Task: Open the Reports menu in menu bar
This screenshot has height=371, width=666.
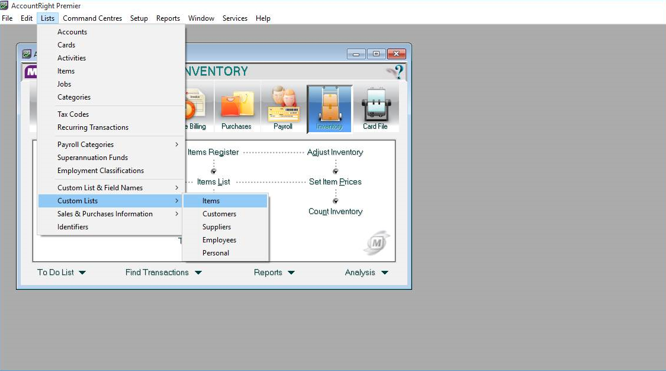Action: pyautogui.click(x=168, y=18)
